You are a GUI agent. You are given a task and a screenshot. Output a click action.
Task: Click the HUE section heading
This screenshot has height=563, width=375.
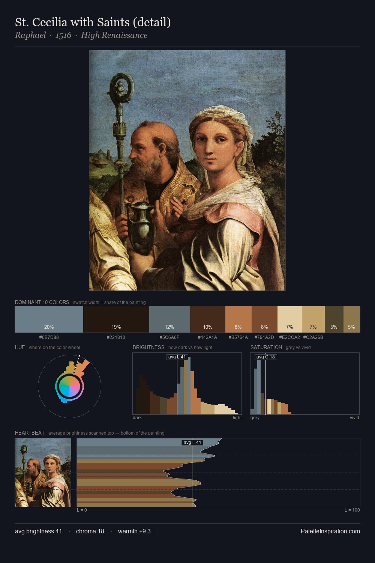20,347
